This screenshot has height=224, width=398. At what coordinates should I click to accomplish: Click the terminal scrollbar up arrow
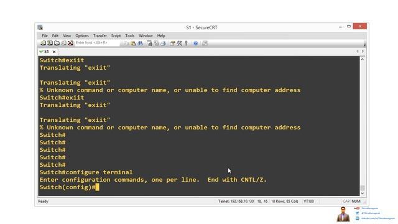click(x=363, y=59)
